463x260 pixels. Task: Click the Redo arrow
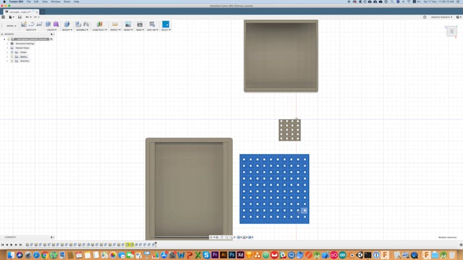pyautogui.click(x=36, y=17)
